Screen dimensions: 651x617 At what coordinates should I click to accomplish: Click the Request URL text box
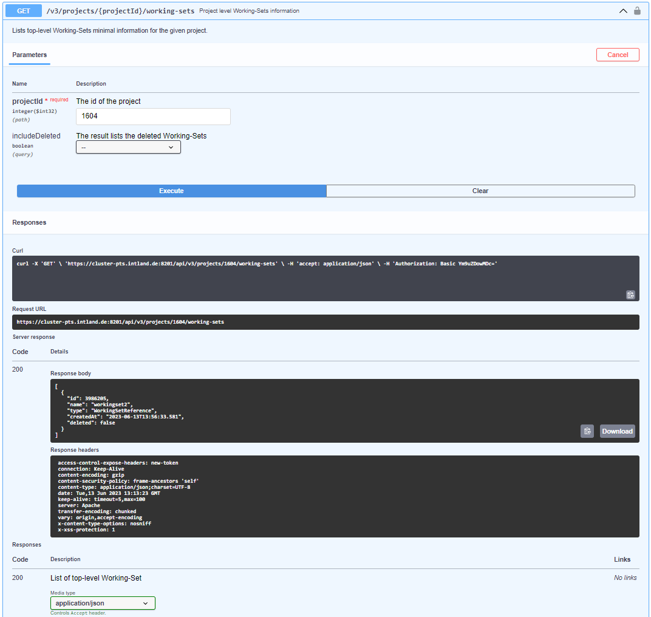[x=325, y=322]
